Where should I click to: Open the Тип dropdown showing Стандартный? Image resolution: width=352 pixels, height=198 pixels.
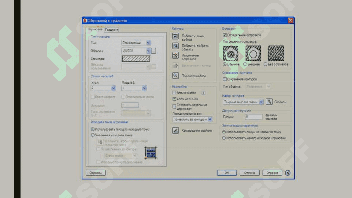pos(136,43)
